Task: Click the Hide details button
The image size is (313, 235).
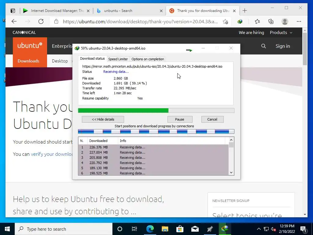Action: (x=103, y=119)
